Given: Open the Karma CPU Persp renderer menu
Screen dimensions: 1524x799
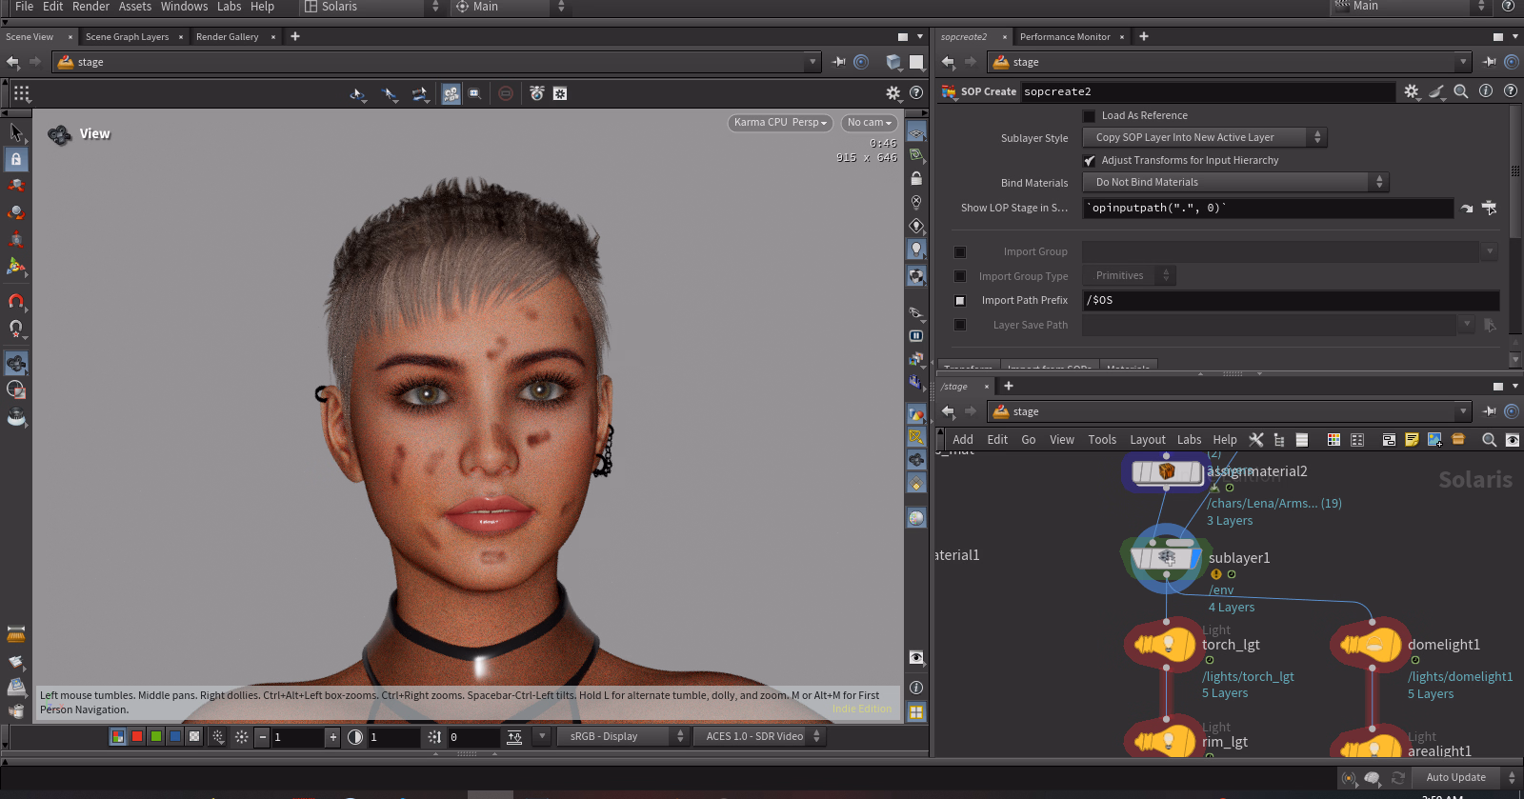Looking at the screenshot, I should pos(780,123).
